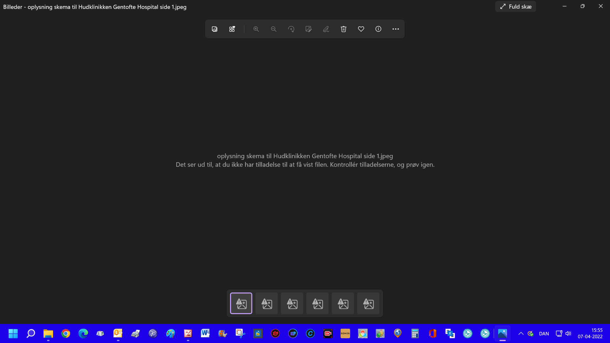Screen dimensions: 610x343
Task: Expand hidden system tray icons chevron
Action: [521, 333]
